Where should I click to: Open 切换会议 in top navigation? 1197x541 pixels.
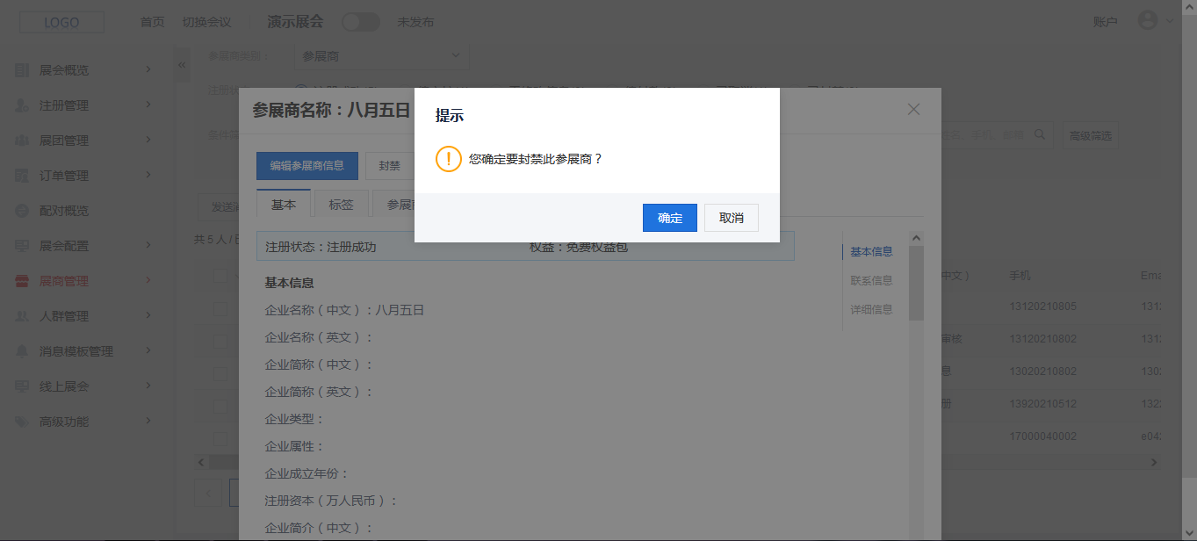click(206, 22)
